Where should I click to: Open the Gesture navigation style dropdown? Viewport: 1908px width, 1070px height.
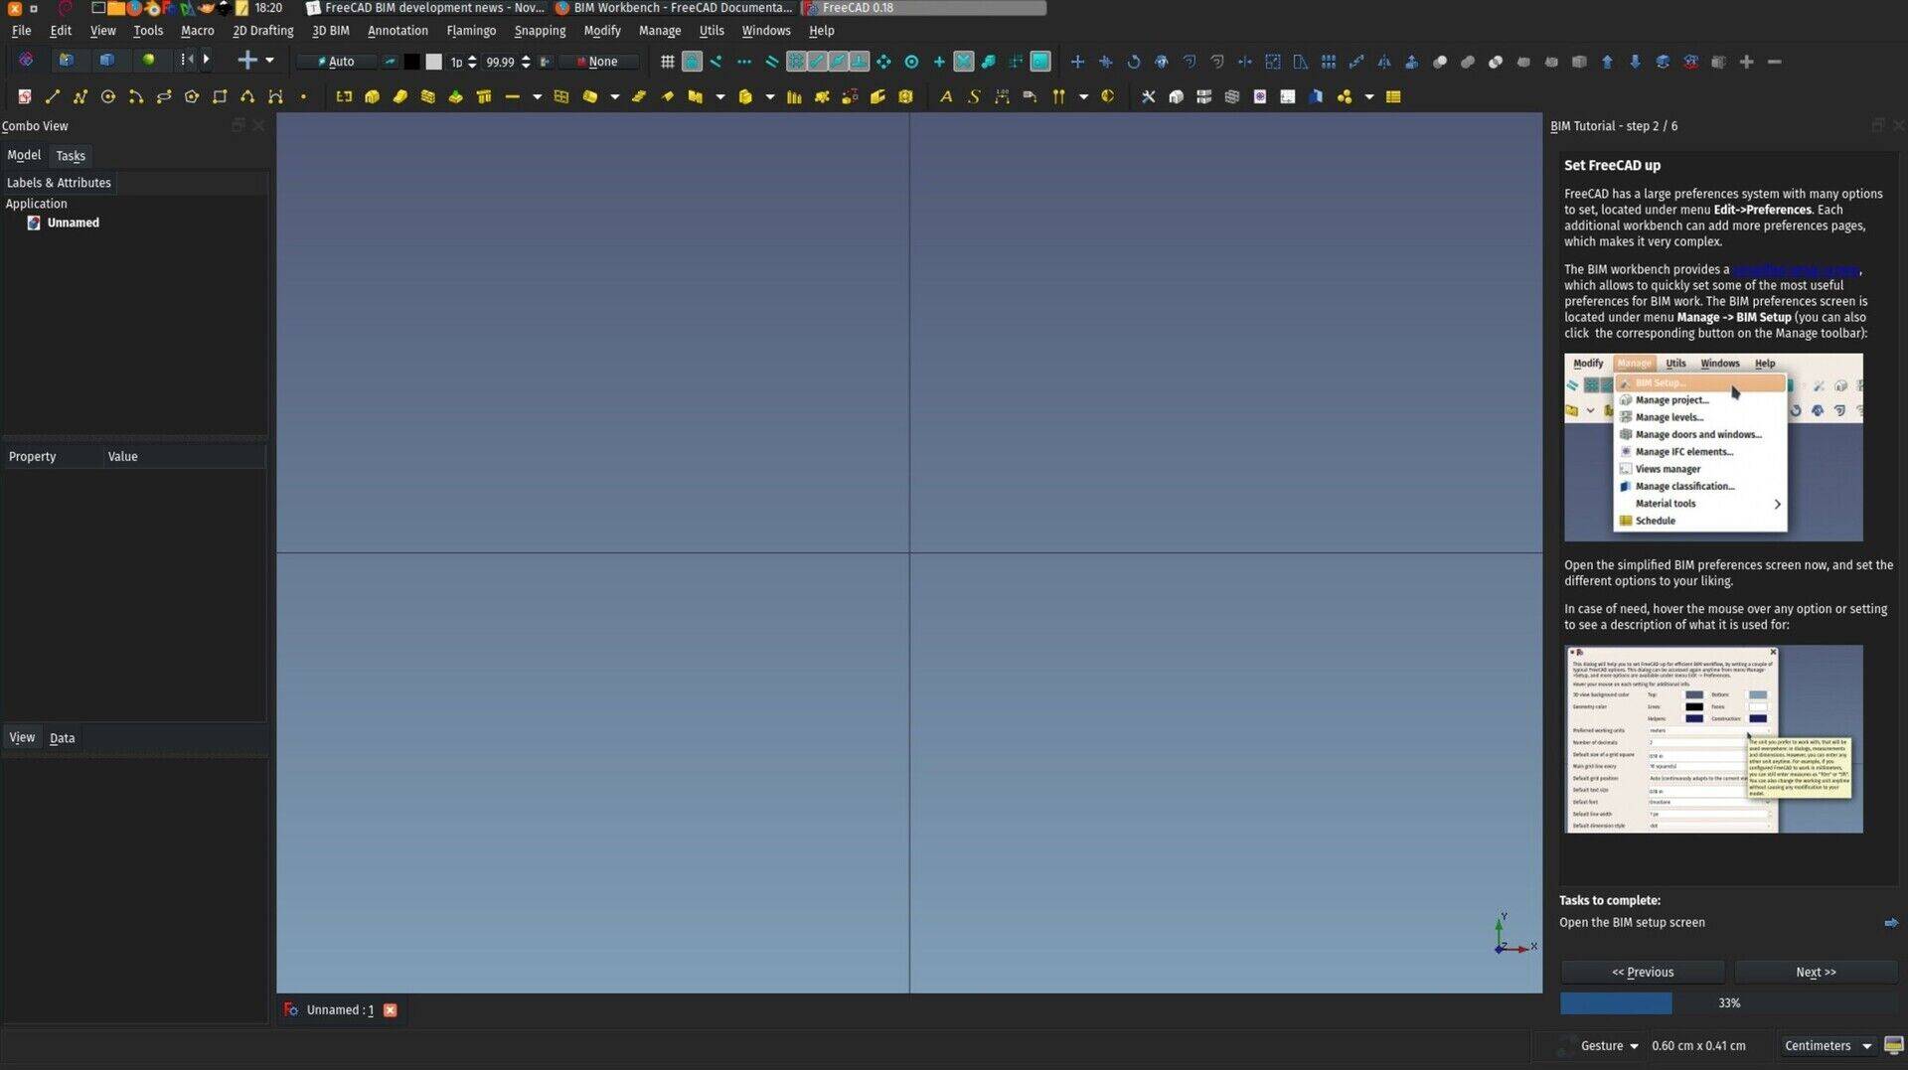tap(1609, 1045)
